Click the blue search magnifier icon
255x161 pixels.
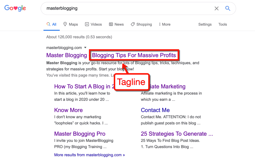[228, 8]
